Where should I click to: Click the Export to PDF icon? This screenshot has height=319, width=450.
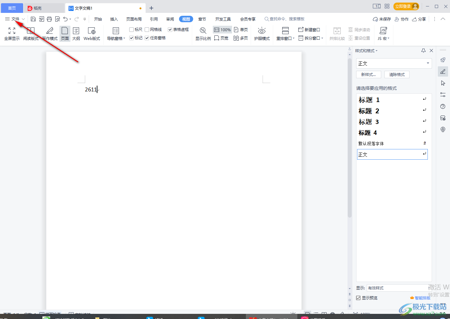[x=41, y=19]
